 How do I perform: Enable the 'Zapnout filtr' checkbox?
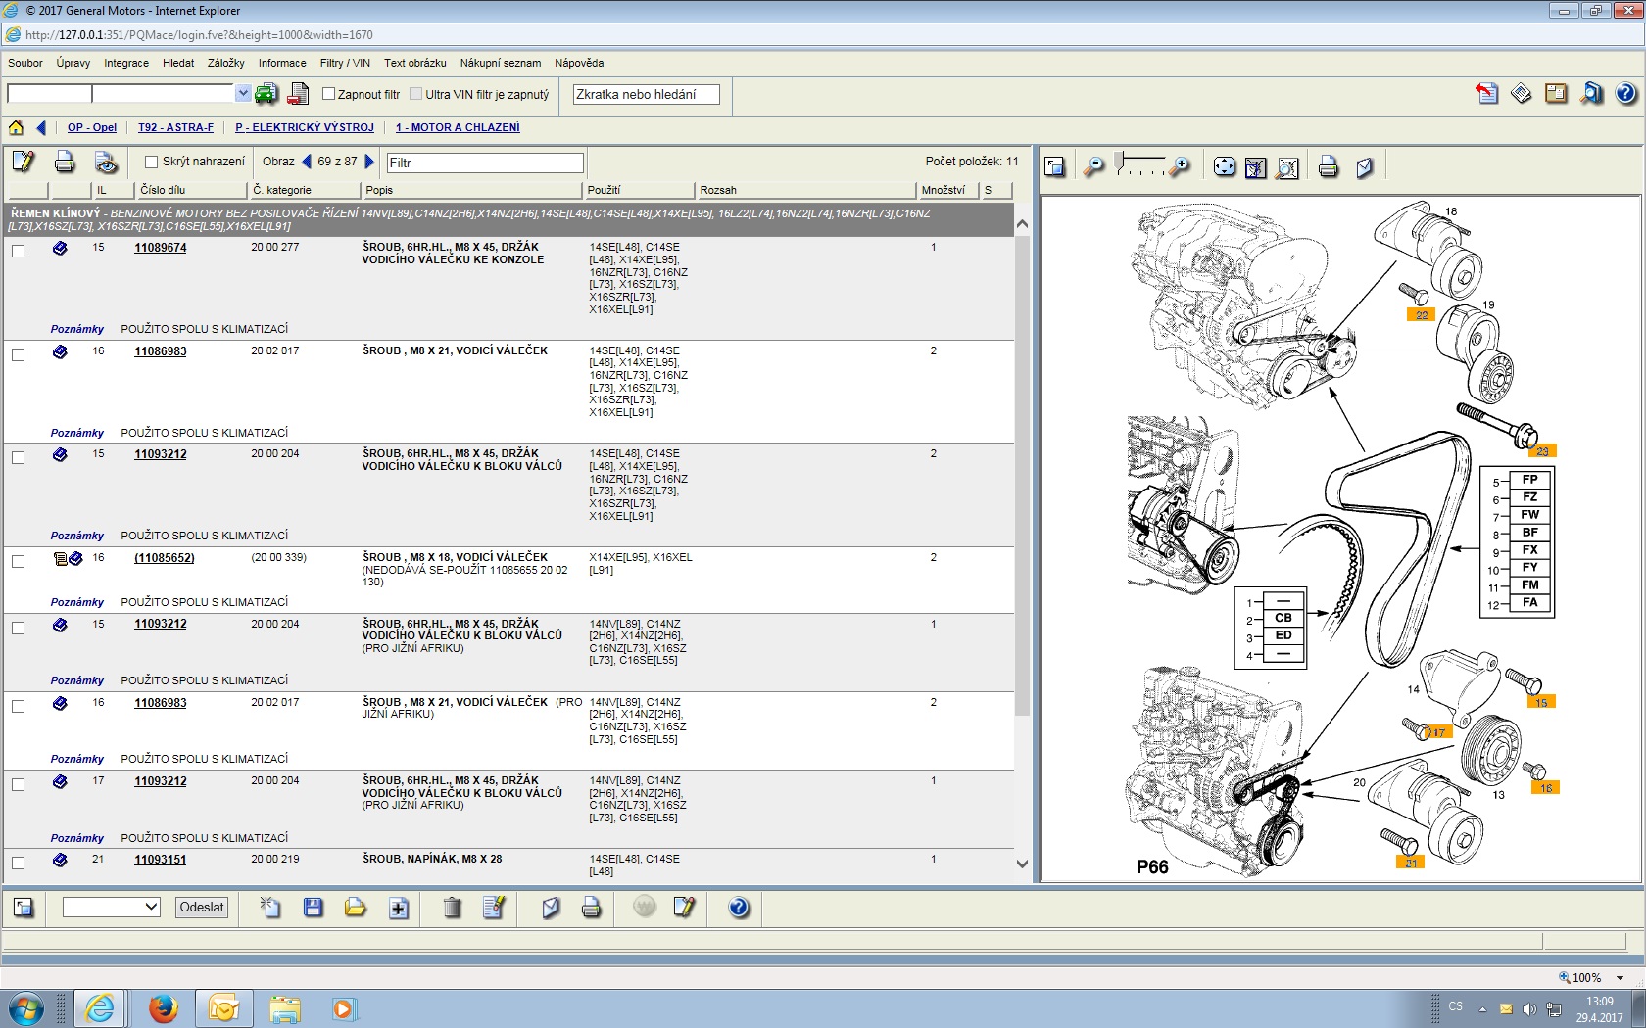[x=329, y=94]
